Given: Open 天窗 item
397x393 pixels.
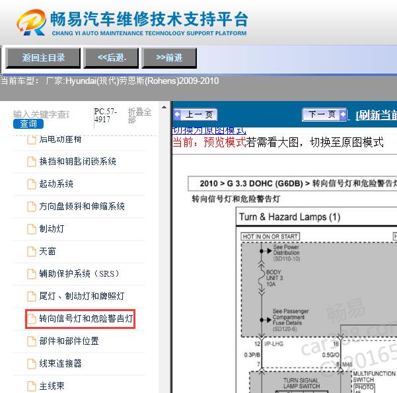Looking at the screenshot, I should tap(48, 252).
